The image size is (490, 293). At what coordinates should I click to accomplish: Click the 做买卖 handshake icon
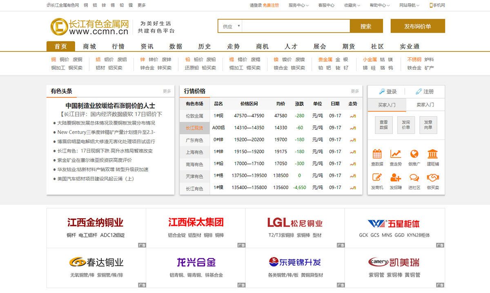(433, 178)
